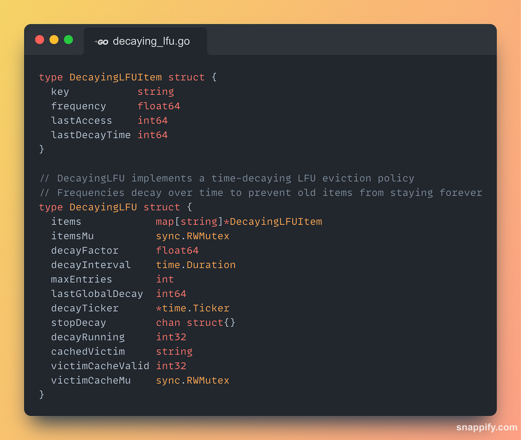Click the 'DecayingLFUItem' struct name in first type line
The height and width of the screenshot is (440, 521).
pyautogui.click(x=116, y=77)
